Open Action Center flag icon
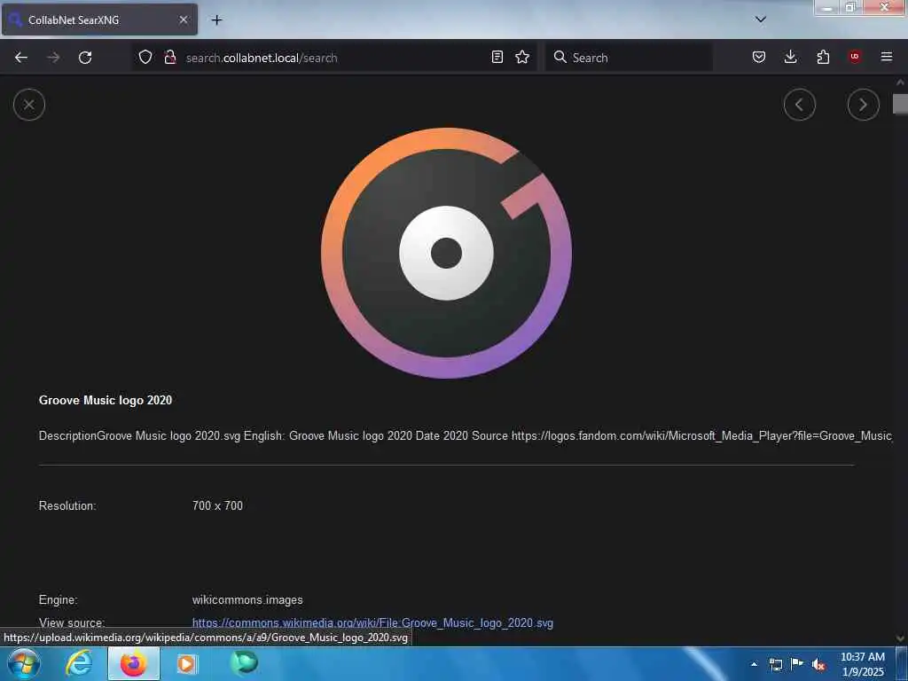 point(797,663)
